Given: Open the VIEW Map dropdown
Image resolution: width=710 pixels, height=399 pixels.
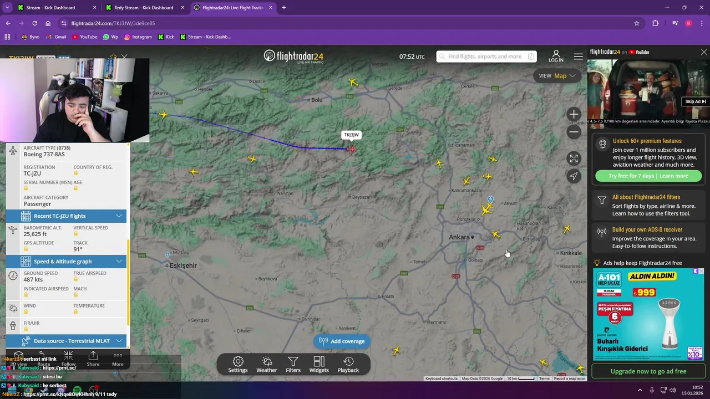Looking at the screenshot, I should click(557, 76).
